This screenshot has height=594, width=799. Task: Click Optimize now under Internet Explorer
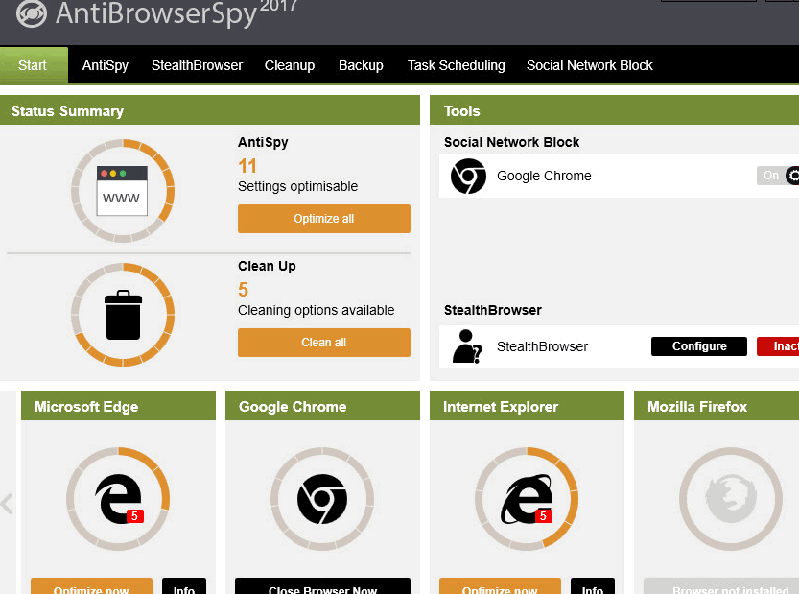[500, 586]
